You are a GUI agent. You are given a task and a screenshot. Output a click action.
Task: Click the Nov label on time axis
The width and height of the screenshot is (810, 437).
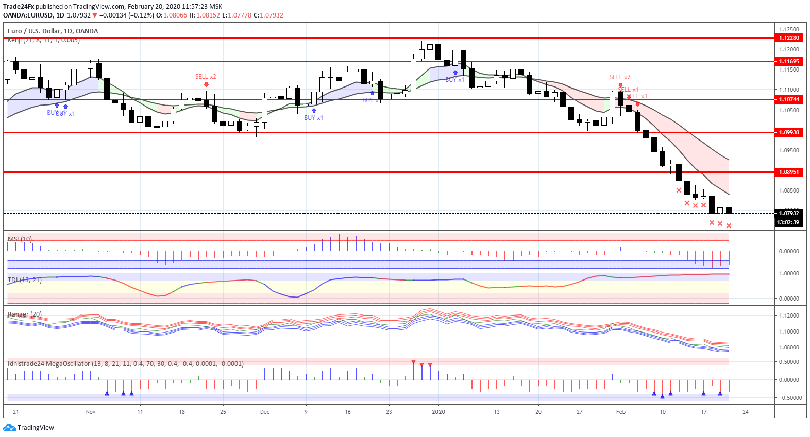coord(91,412)
